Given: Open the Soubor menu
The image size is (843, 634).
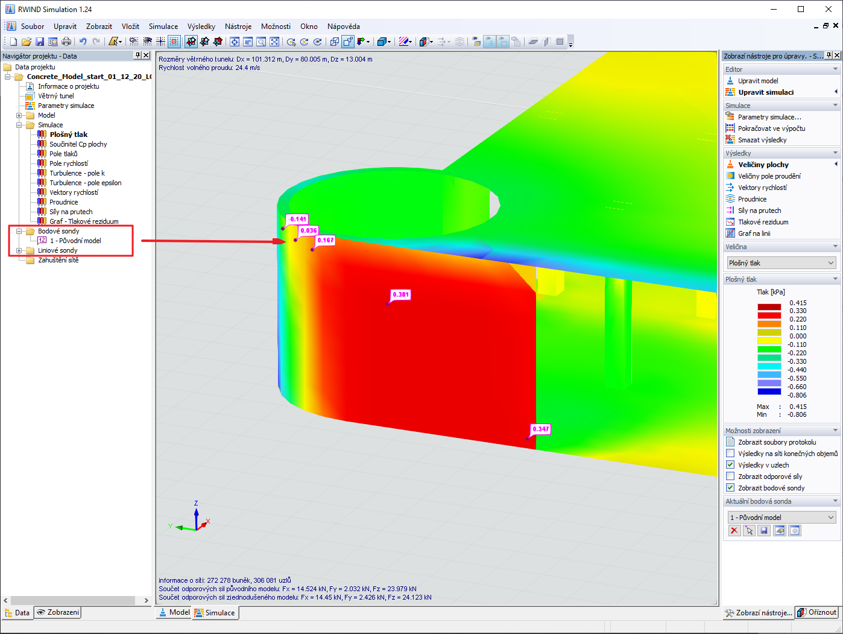Looking at the screenshot, I should pyautogui.click(x=33, y=27).
